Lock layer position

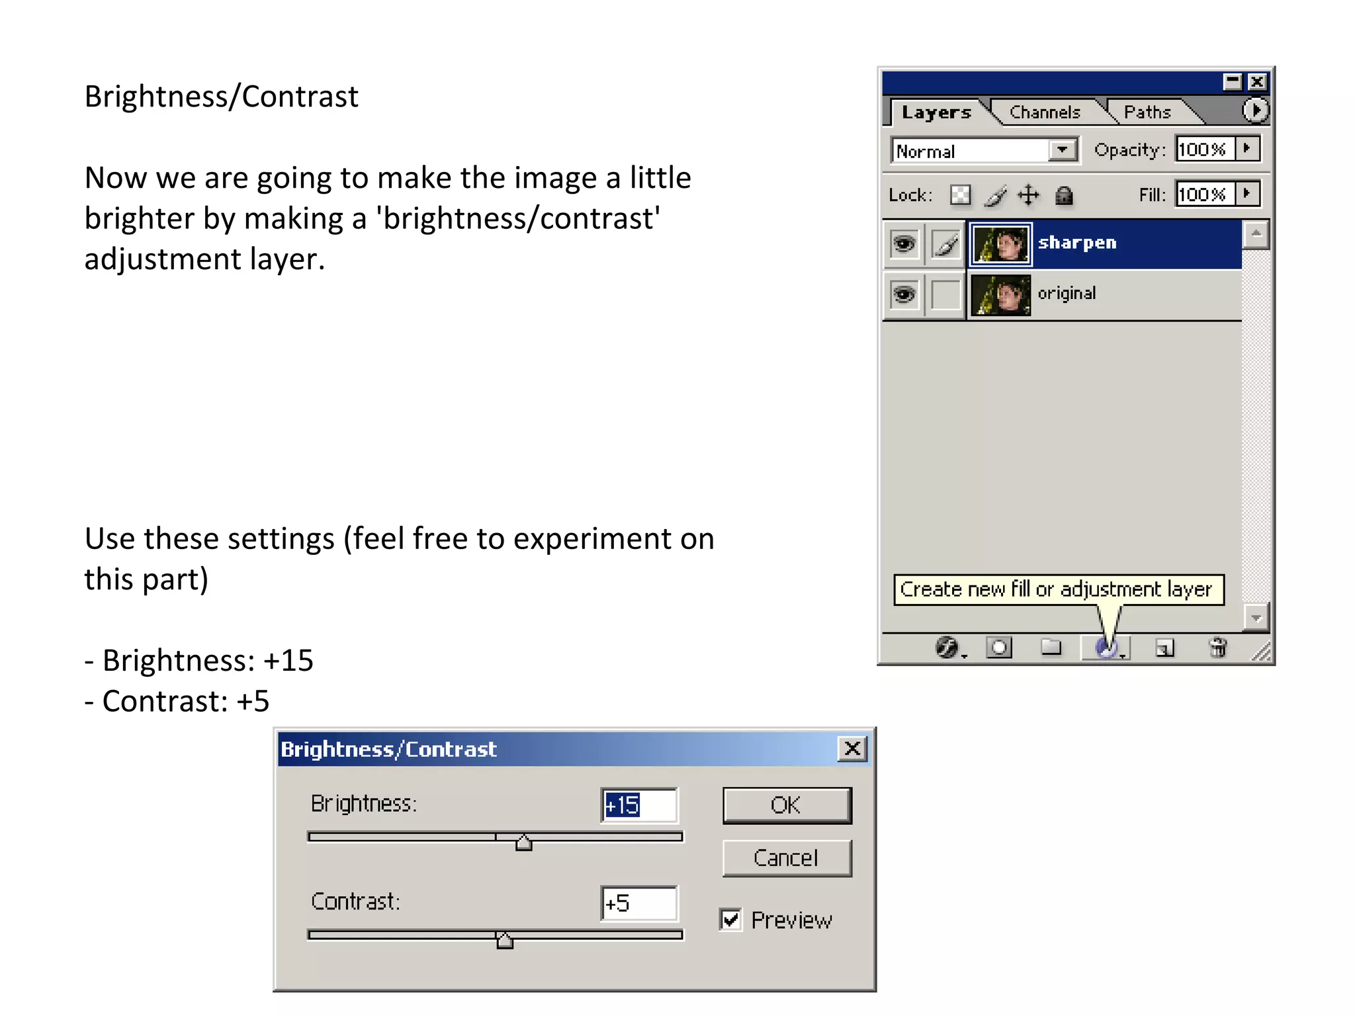click(x=1029, y=195)
